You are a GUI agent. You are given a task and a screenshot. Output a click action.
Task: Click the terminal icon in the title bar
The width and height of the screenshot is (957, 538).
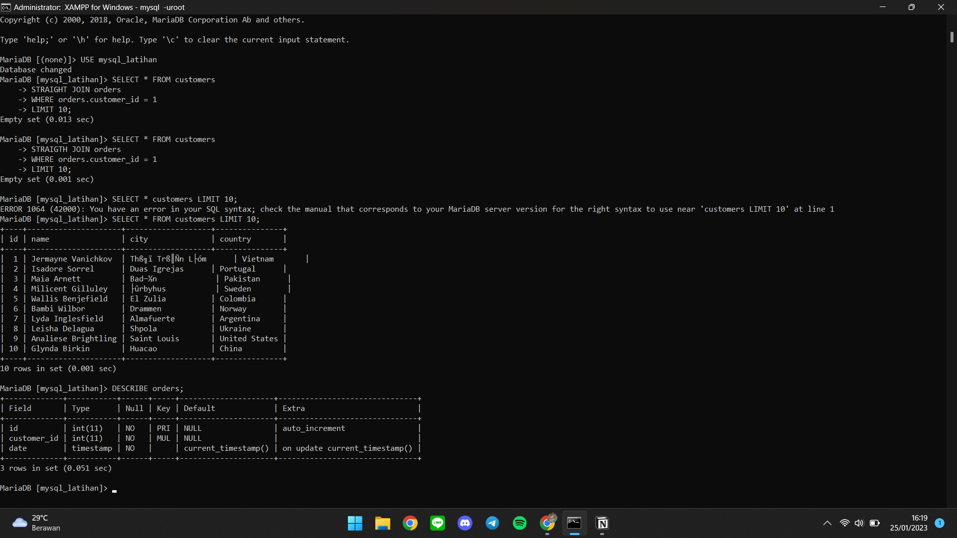[6, 7]
